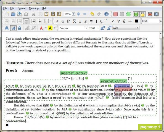Click the printer icon

point(26,14)
